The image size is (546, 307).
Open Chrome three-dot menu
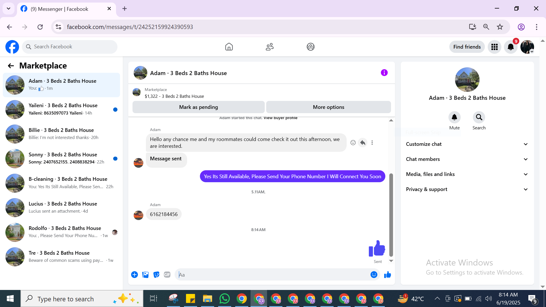point(537,27)
